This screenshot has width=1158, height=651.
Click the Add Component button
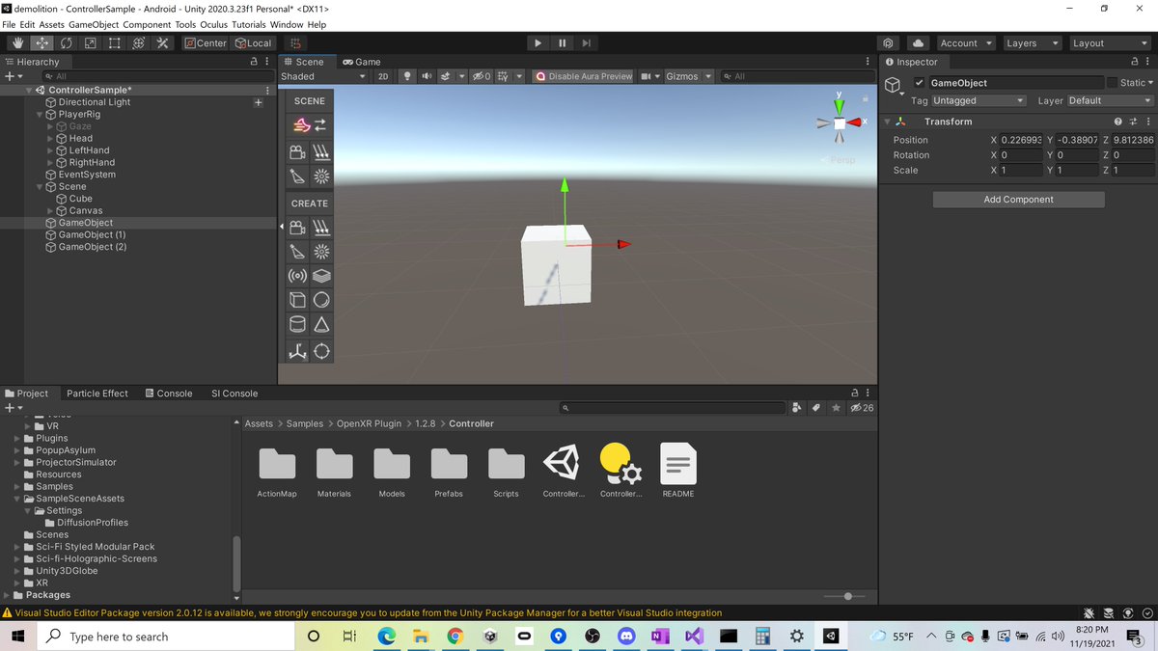1018,199
